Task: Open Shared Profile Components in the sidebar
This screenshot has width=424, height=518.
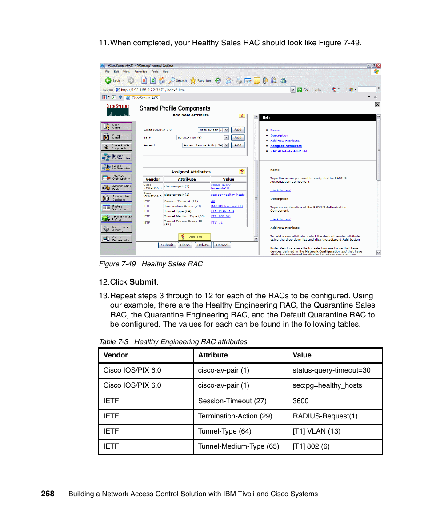Action: (116, 147)
